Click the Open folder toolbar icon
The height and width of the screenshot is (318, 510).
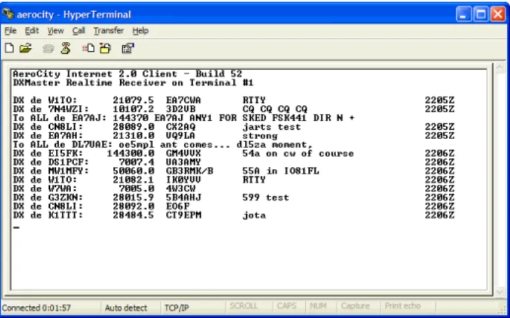(x=26, y=49)
